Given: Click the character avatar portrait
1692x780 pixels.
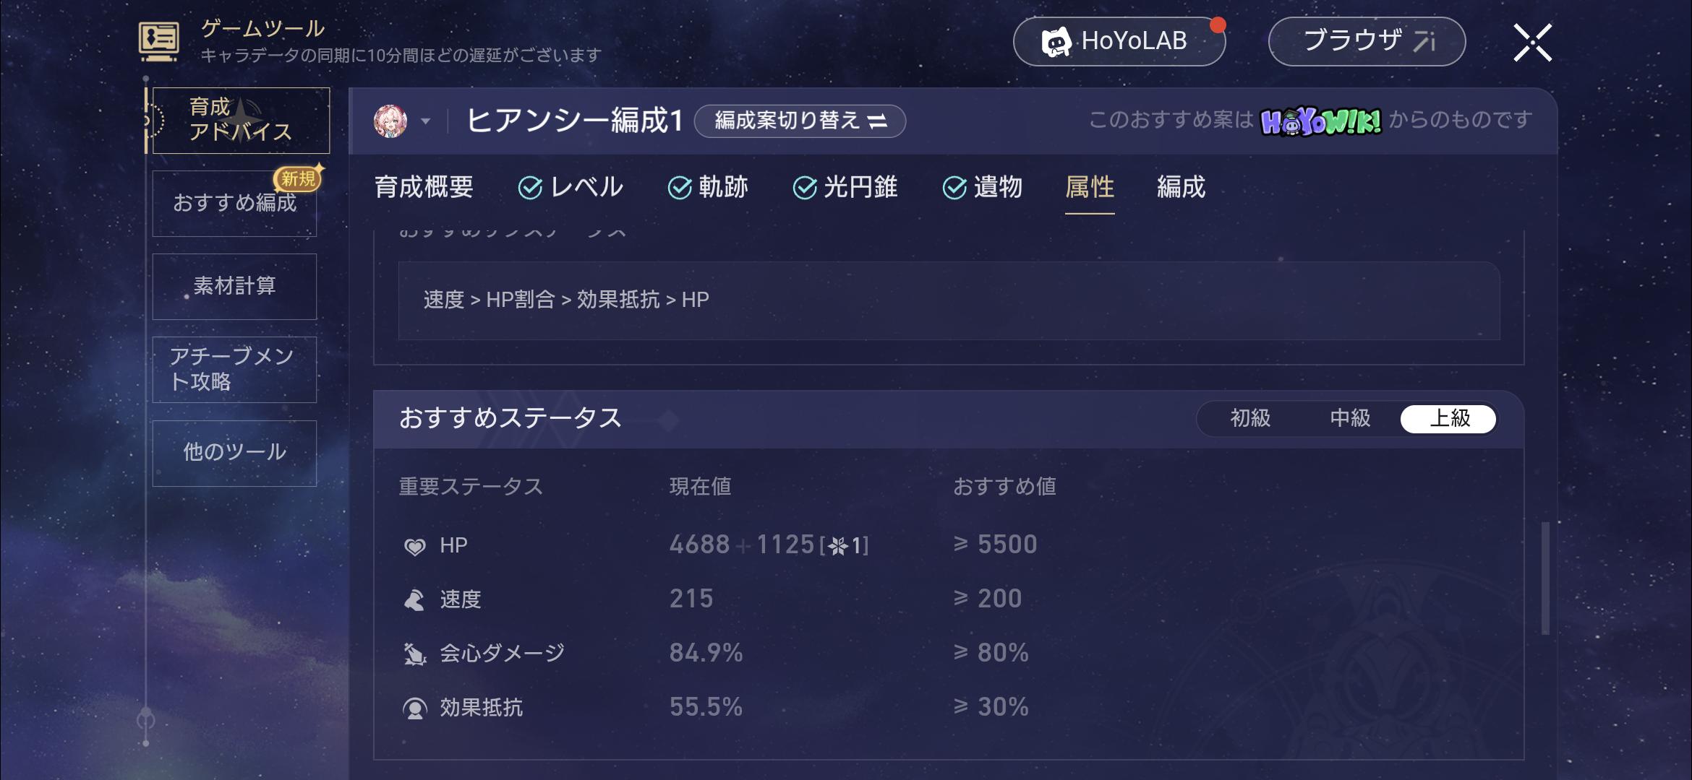Looking at the screenshot, I should 390,121.
